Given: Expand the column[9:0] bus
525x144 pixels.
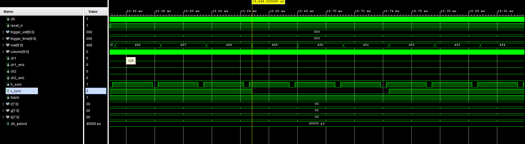Looking at the screenshot, I should pos(3,52).
